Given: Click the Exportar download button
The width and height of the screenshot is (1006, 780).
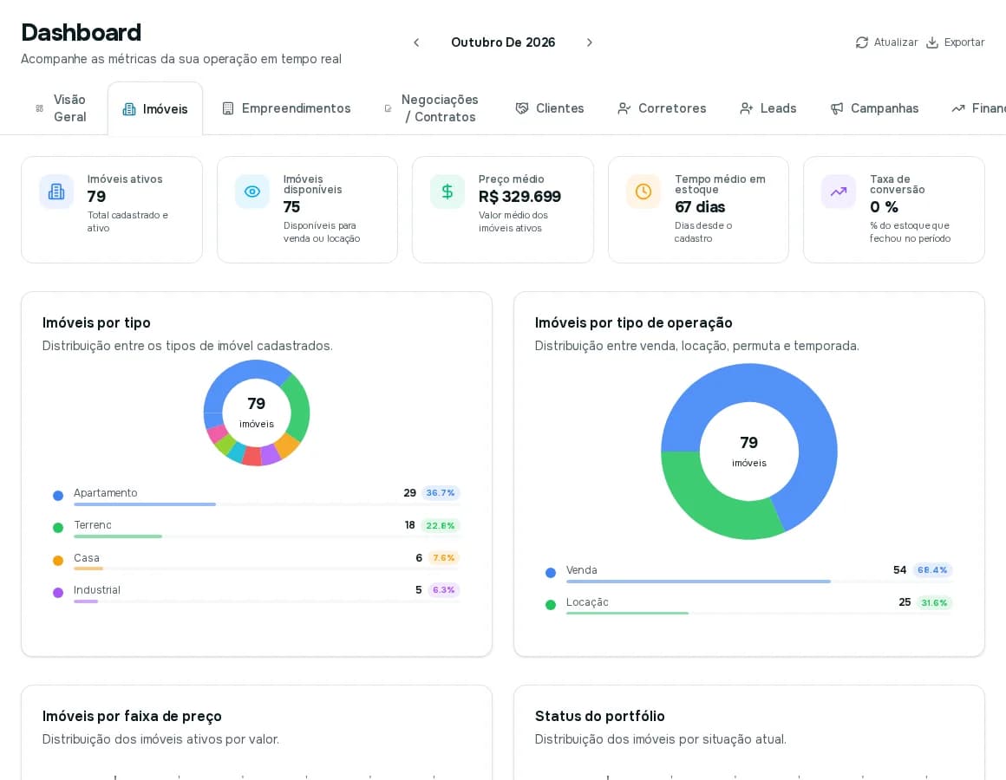Looking at the screenshot, I should pos(956,42).
